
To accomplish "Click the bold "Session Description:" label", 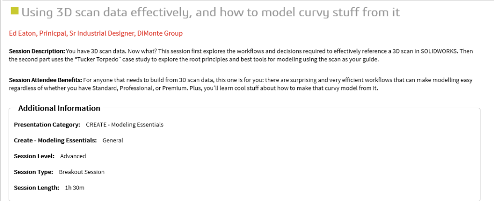I will pyautogui.click(x=37, y=51).
